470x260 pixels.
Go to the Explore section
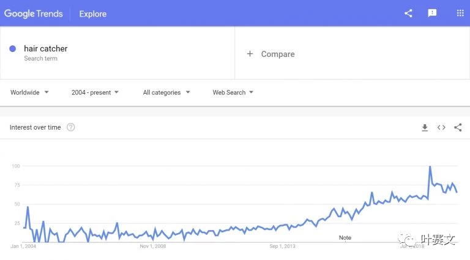[93, 14]
